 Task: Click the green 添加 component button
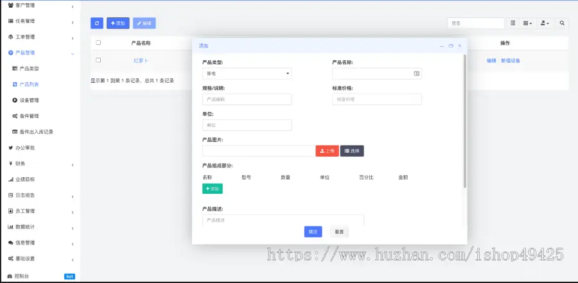pos(213,189)
